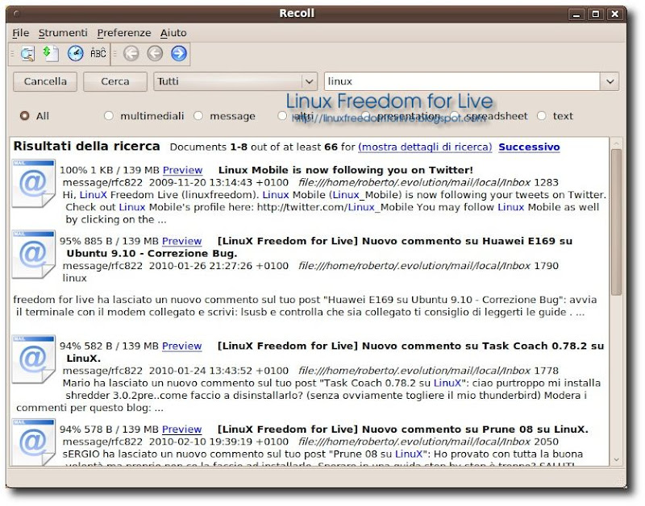Viewport: 645px width, 506px height.
Task: Go to previous results page arrow
Action: tap(155, 53)
